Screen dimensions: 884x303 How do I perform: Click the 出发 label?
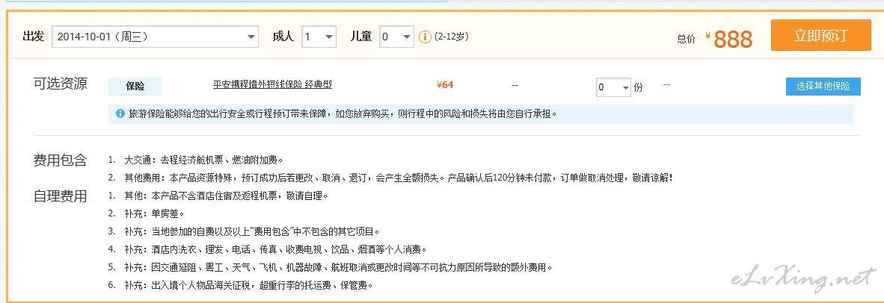[33, 37]
